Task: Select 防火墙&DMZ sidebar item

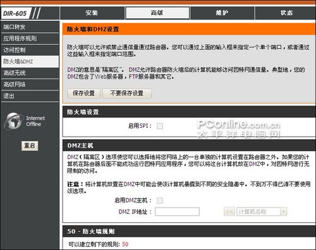Action: coord(30,61)
